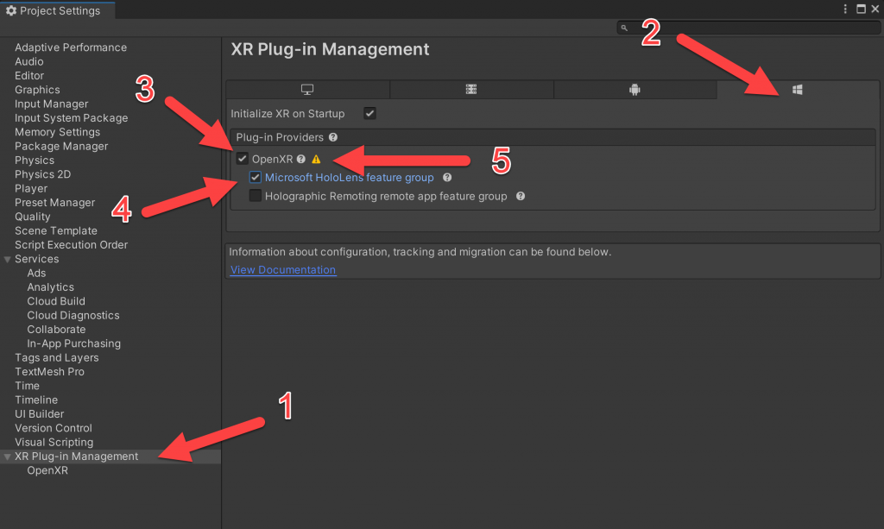Select OpenXR under XR Plug-in Management
This screenshot has width=884, height=529.
(47, 470)
